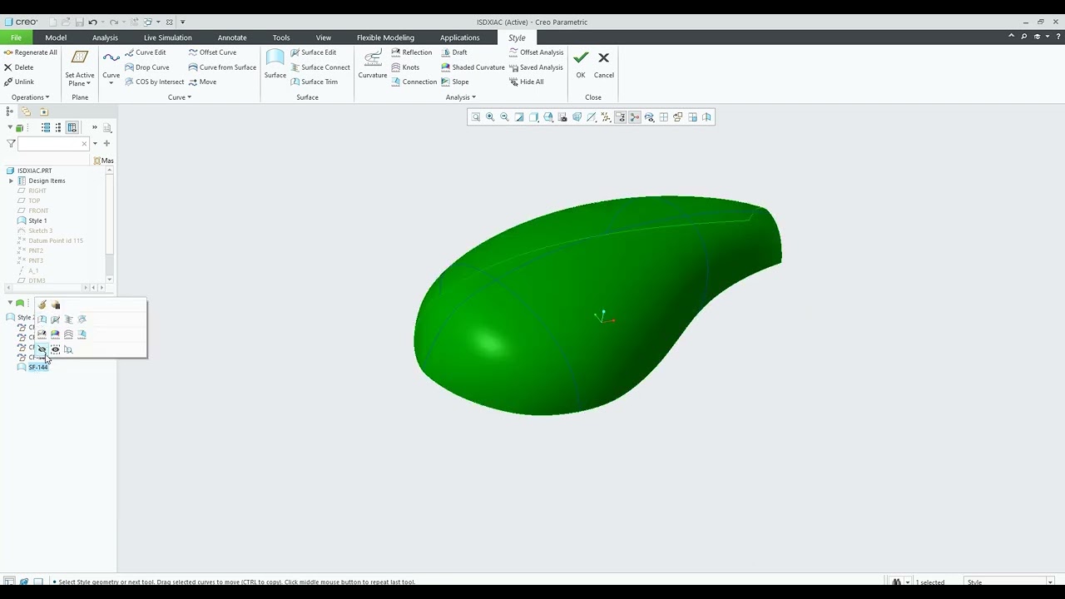Open the Slope analysis

point(455,82)
